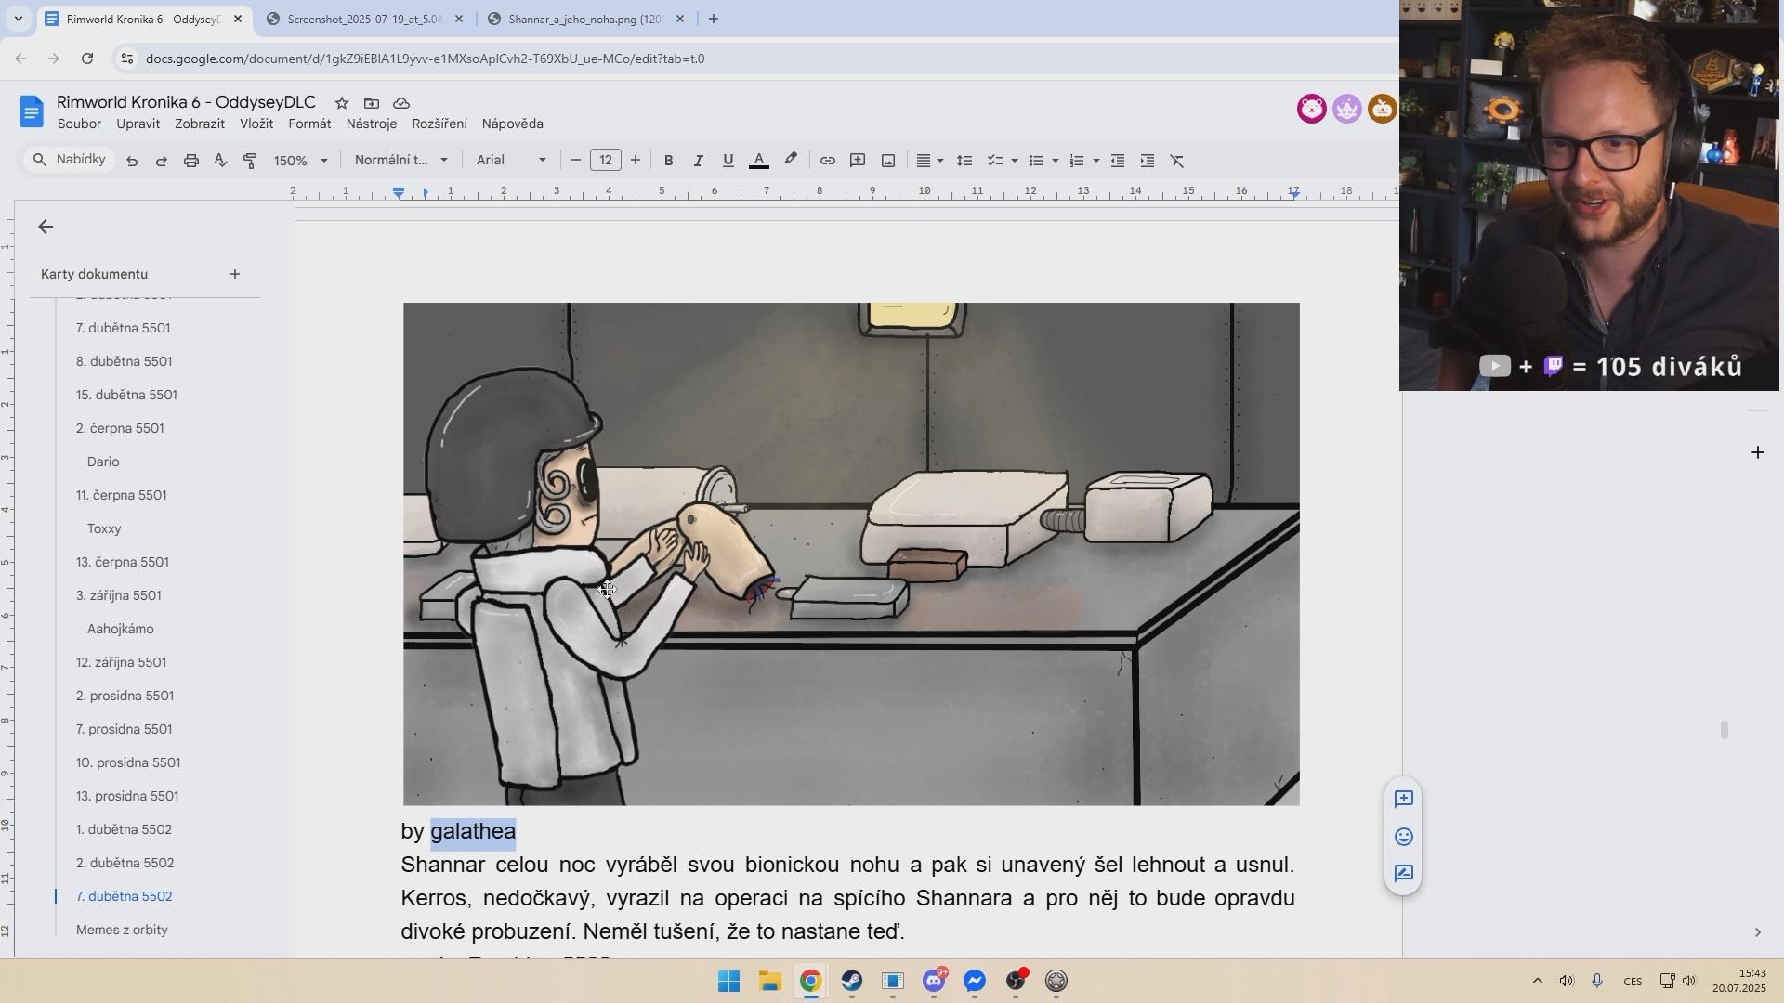Open the Nápověda menu
1784x1003 pixels.
point(512,124)
